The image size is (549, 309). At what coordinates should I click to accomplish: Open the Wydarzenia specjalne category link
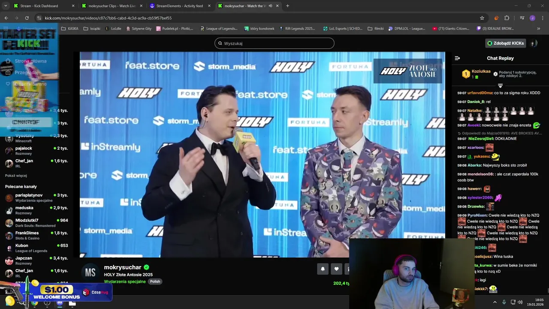pyautogui.click(x=125, y=282)
